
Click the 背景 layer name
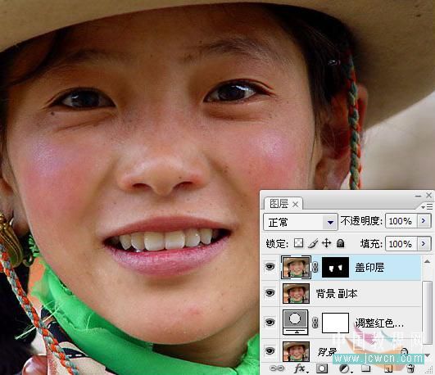[327, 352]
